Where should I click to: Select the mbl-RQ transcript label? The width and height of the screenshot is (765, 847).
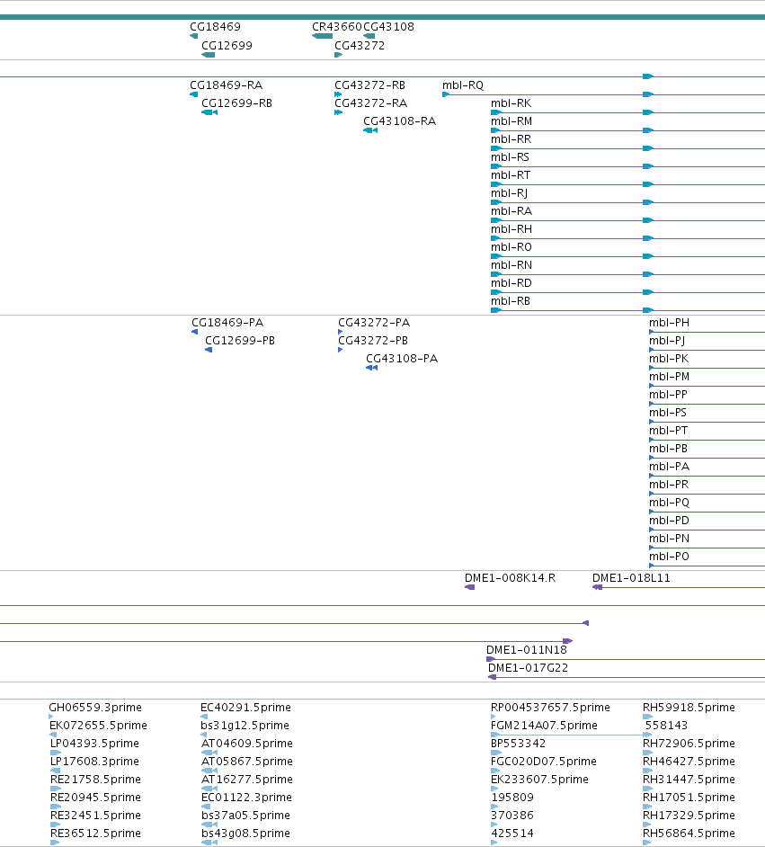point(463,85)
